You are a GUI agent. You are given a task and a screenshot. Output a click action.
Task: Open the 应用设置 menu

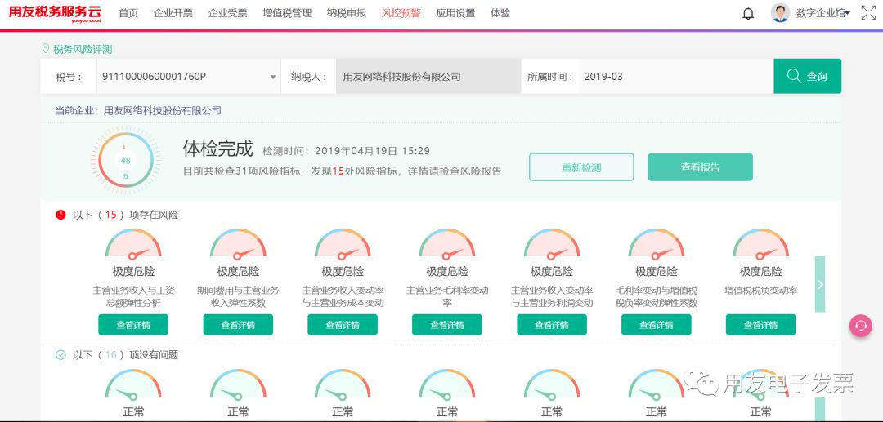click(455, 14)
